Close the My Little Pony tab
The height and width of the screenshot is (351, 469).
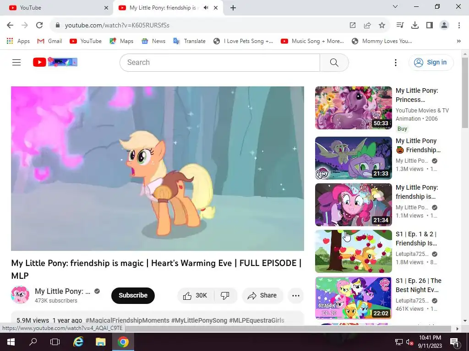(x=216, y=8)
